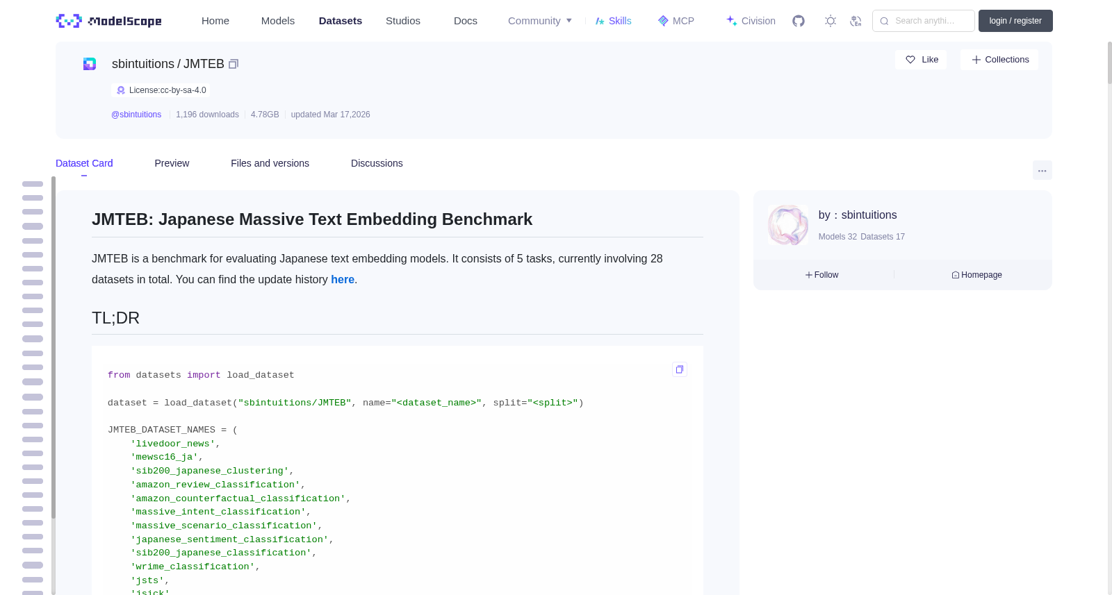
Task: Click the License:cc-by-sa-4.0 tag
Action: tap(161, 90)
